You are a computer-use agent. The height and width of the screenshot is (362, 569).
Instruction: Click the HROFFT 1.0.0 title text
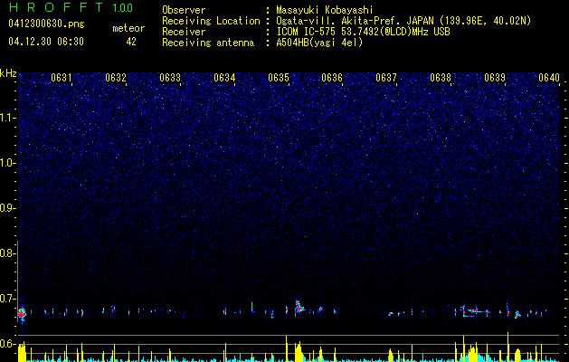pos(71,7)
